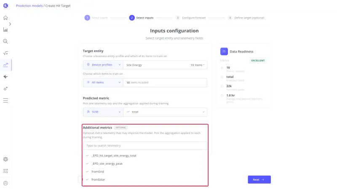Open the Home sidebar icon
The image size is (337, 189).
[5, 18]
